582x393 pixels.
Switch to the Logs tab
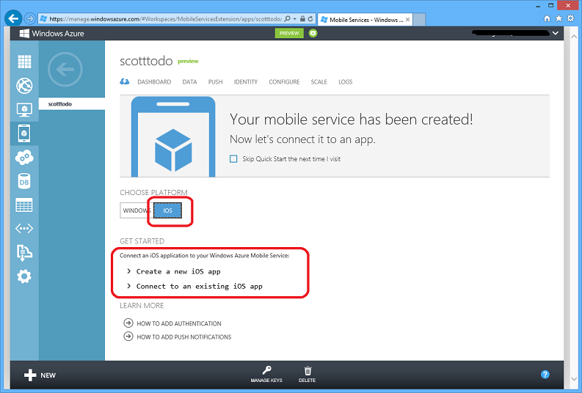pos(345,82)
